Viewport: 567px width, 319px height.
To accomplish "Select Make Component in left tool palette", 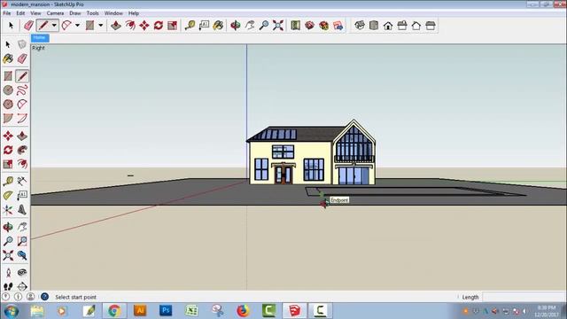I will pyautogui.click(x=22, y=44).
